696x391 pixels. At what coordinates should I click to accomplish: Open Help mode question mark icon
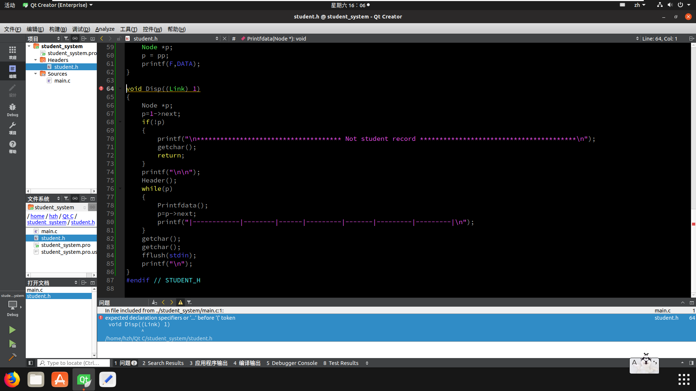click(12, 147)
